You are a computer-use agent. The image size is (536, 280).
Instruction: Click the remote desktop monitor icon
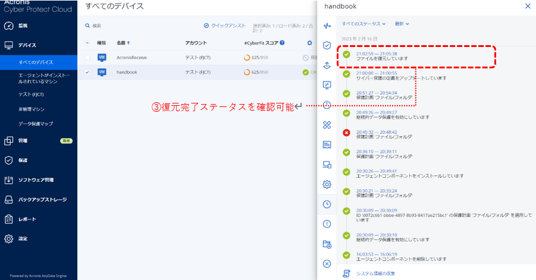click(327, 85)
